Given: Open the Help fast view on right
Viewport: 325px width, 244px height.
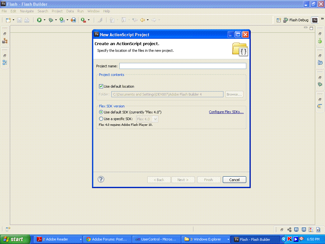Looking at the screenshot, I should coord(320,63).
